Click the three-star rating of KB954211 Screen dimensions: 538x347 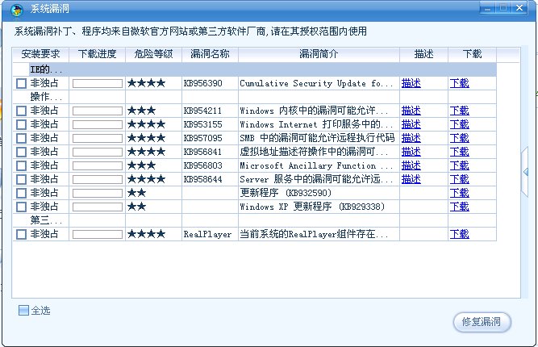coord(141,111)
